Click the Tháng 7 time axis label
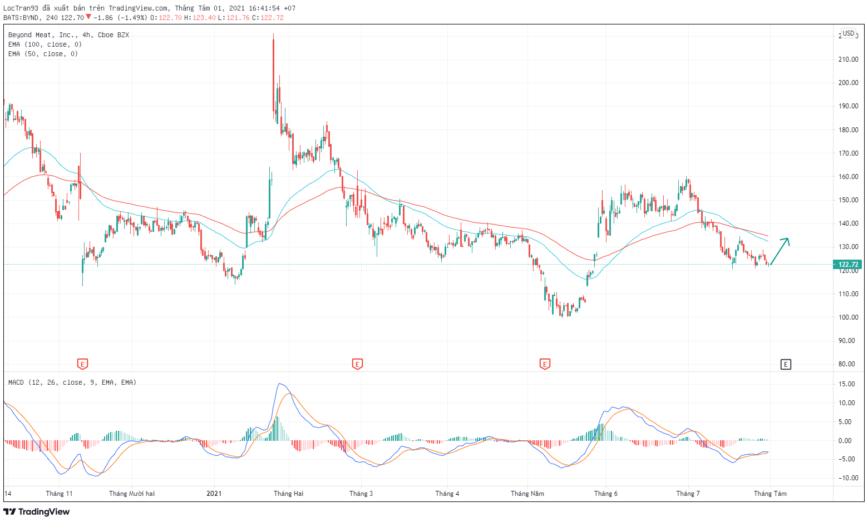868x522 pixels. (x=688, y=494)
